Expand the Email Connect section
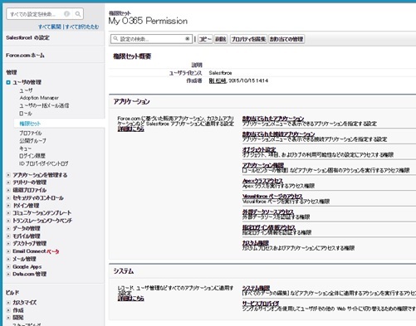Screen dimensions: 416x326 coord(8,251)
